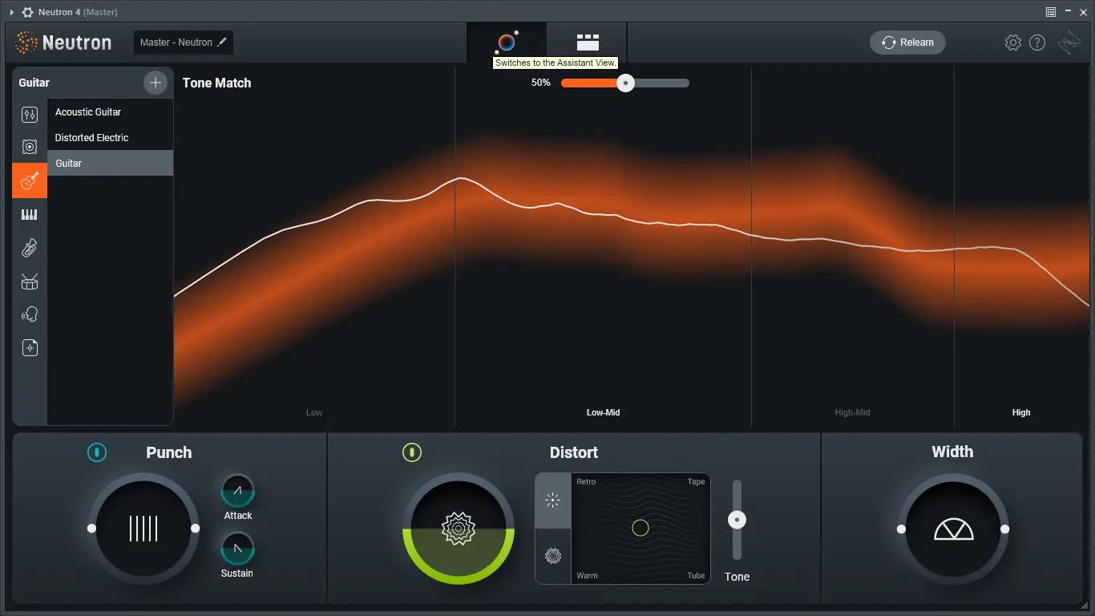Viewport: 1095px width, 616px height.
Task: Click the Width dial left handle
Action: 901,529
